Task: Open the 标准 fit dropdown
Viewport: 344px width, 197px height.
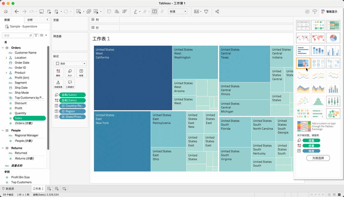Action: pos(177,11)
